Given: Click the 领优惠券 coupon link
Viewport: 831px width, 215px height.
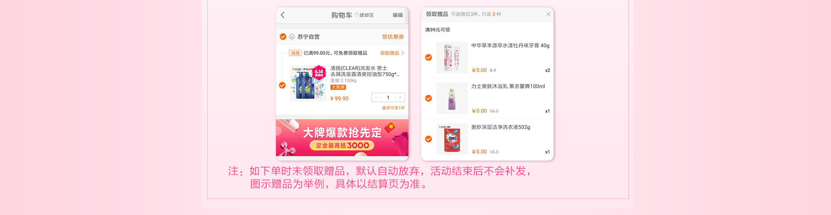Looking at the screenshot, I should pyautogui.click(x=393, y=37).
